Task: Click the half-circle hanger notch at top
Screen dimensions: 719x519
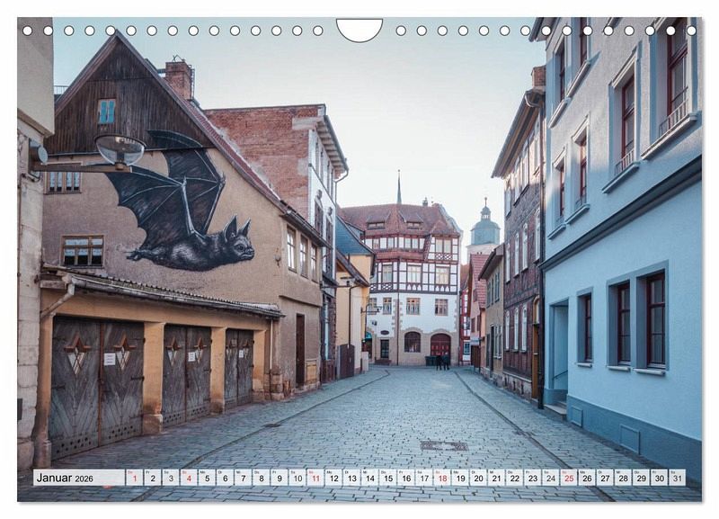Action: point(359,30)
